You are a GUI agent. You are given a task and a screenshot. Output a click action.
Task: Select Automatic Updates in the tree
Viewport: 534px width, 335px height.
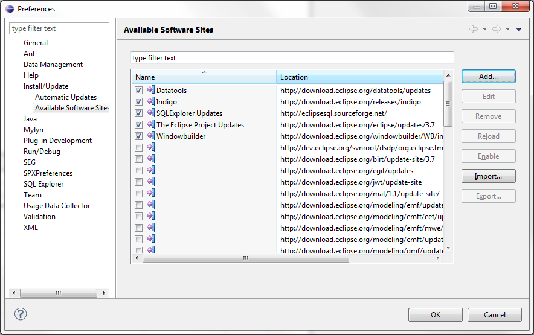(x=65, y=97)
